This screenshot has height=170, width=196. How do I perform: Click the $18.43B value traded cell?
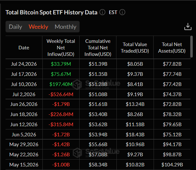135,135
